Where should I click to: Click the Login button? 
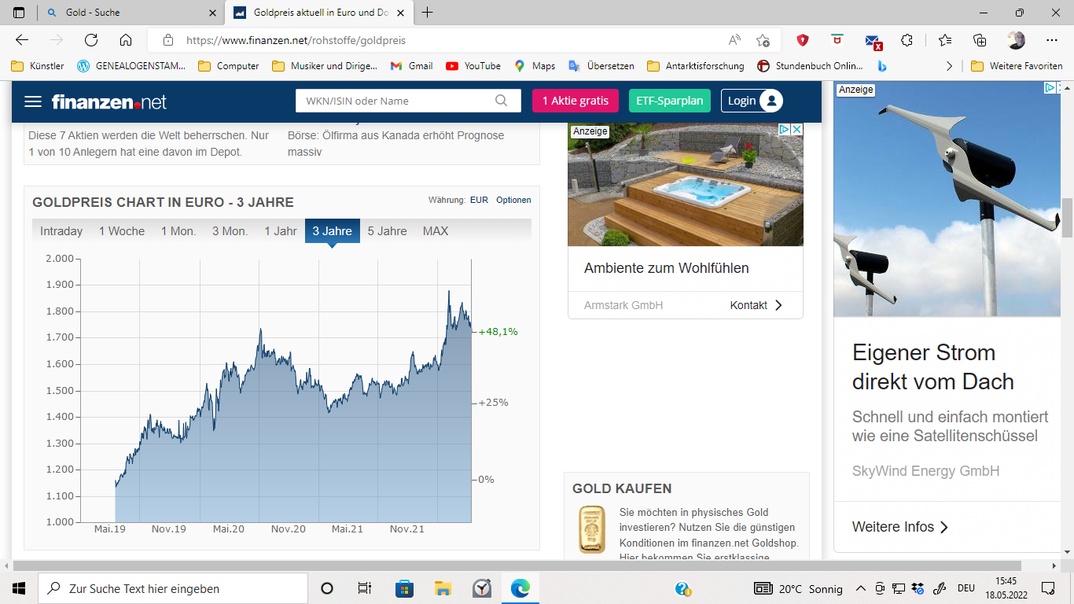752,101
